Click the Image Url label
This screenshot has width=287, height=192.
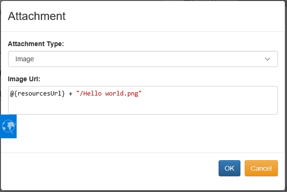(x=24, y=79)
